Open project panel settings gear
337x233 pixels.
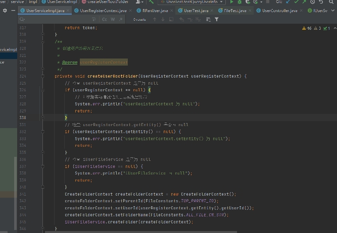(x=5, y=11)
